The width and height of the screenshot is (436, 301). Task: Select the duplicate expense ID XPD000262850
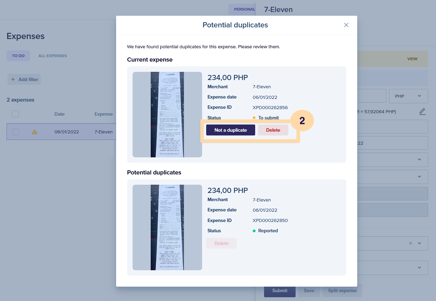click(x=270, y=220)
